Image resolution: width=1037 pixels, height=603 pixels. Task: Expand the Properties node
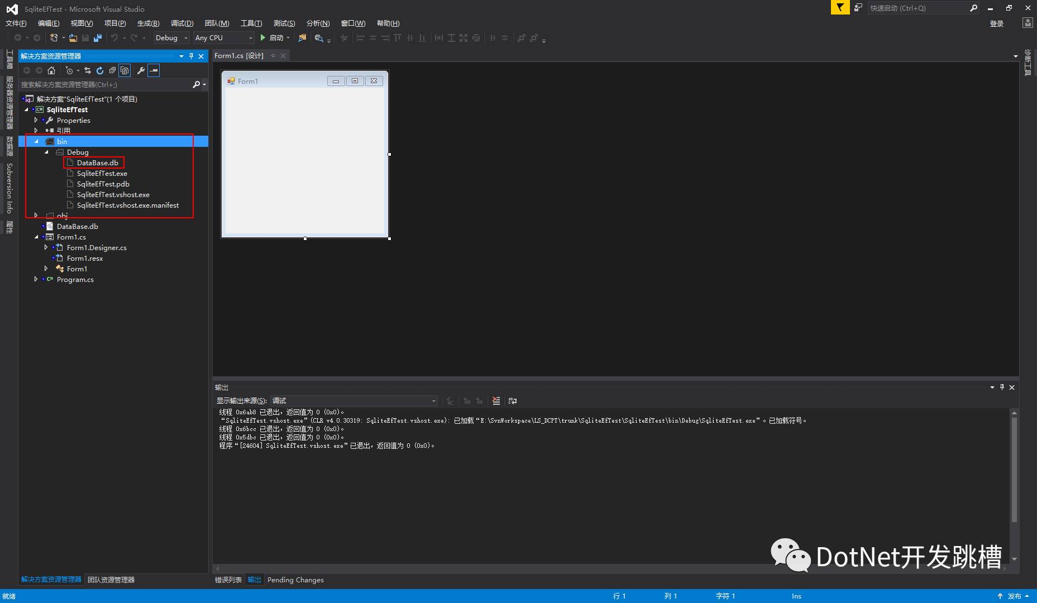click(x=36, y=120)
